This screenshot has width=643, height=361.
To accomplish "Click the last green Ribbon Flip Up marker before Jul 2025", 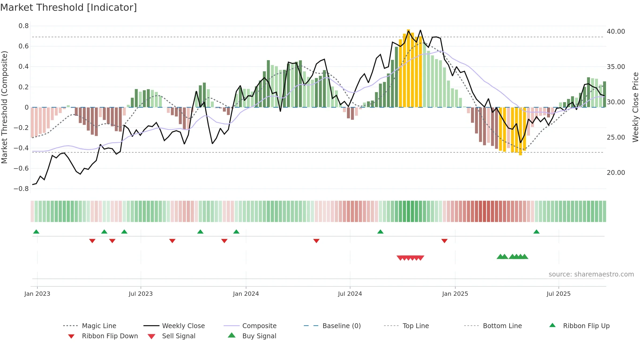I will tap(536, 232).
